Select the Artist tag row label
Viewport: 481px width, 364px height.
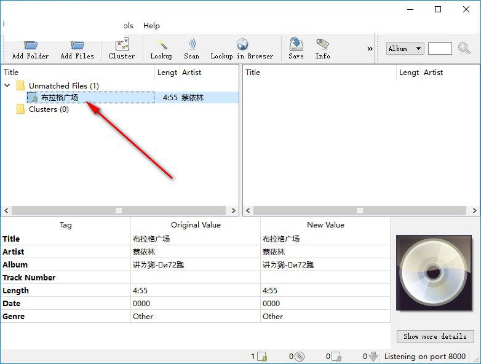[13, 251]
